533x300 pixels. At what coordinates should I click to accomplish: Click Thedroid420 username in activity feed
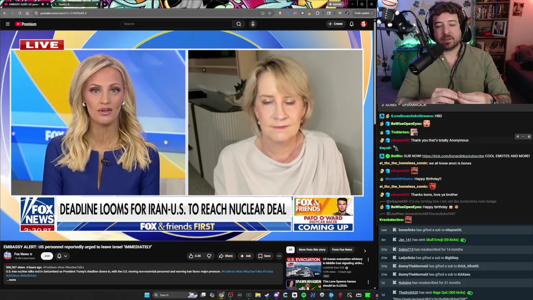click(408, 292)
